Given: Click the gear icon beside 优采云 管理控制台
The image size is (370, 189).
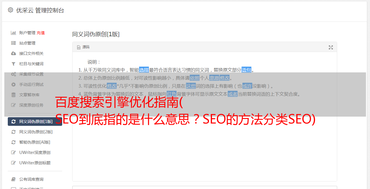Looking at the screenshot, I should tap(11, 10).
